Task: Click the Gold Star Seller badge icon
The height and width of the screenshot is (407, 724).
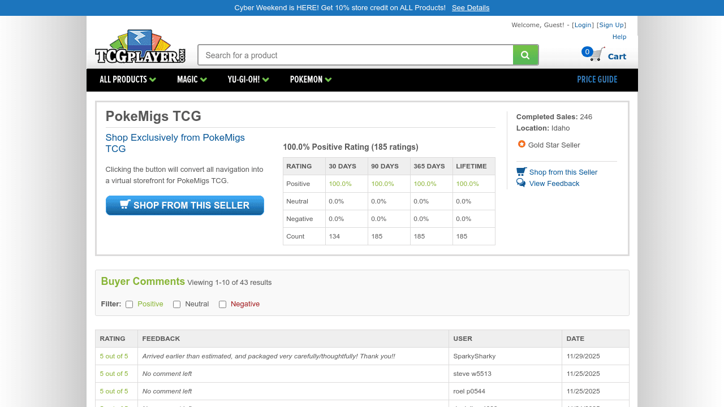Action: [522, 144]
